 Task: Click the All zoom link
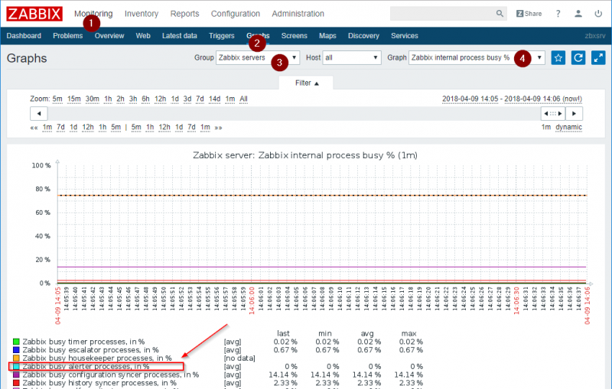click(243, 99)
